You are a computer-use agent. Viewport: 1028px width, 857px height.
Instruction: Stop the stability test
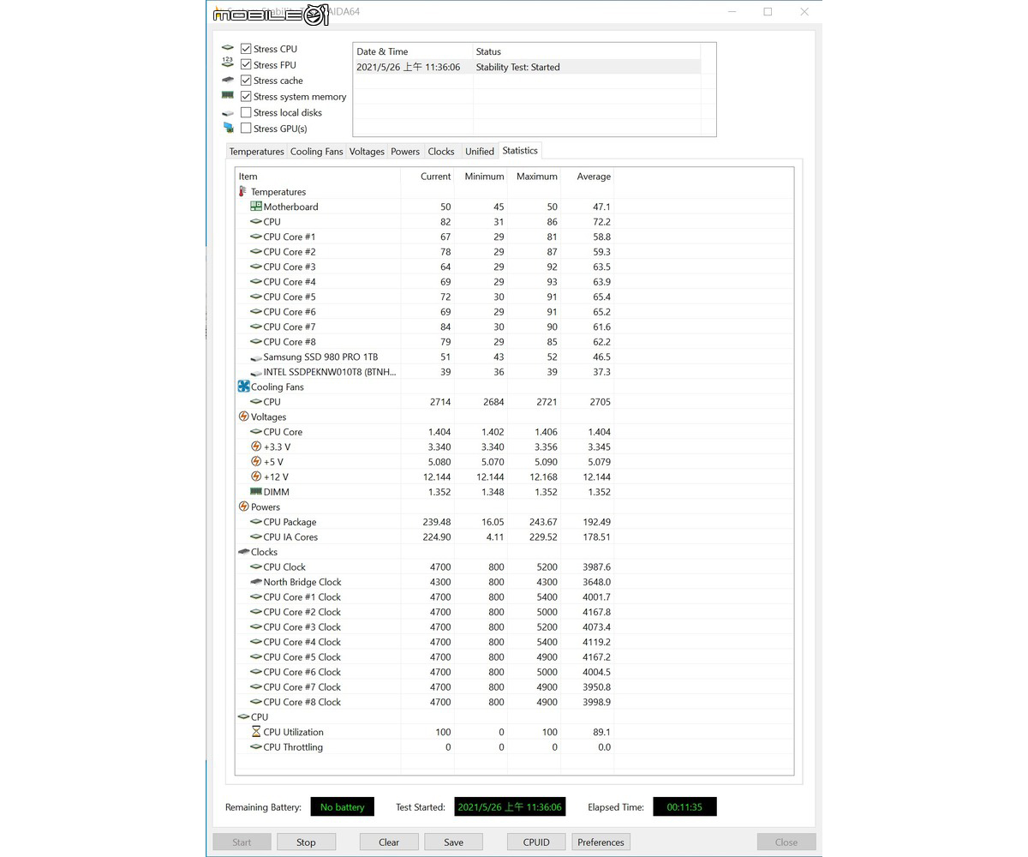point(306,842)
